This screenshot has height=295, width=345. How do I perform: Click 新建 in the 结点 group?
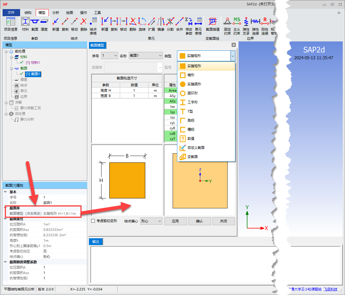[56, 24]
